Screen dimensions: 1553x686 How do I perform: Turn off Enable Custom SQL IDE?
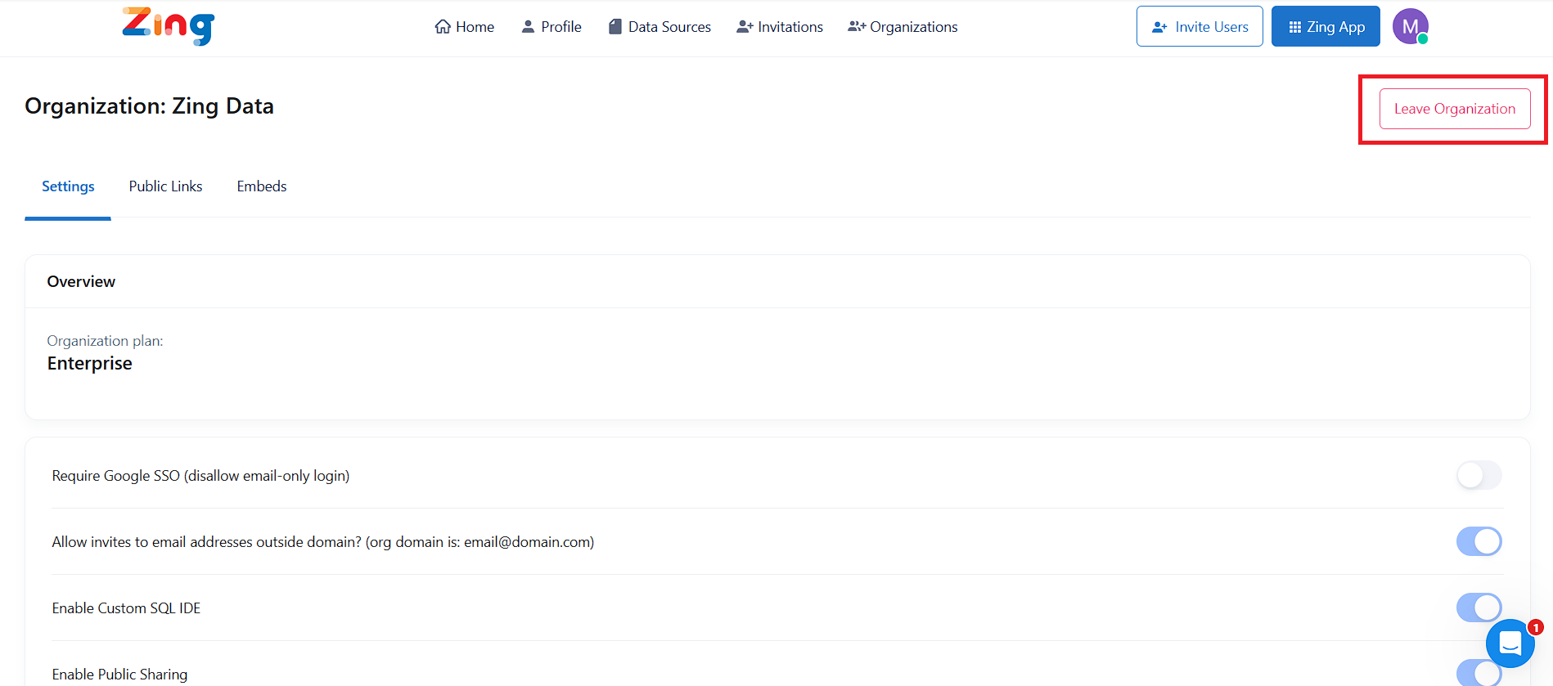(x=1479, y=608)
